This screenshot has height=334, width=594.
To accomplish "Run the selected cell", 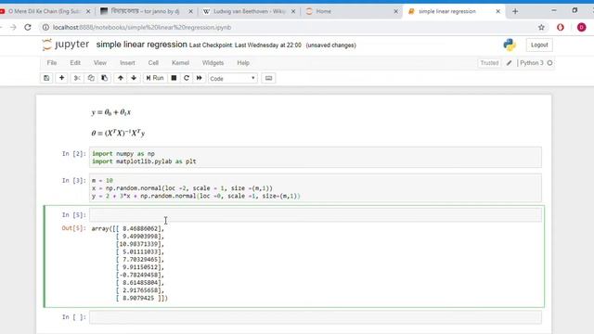I will 155,78.
